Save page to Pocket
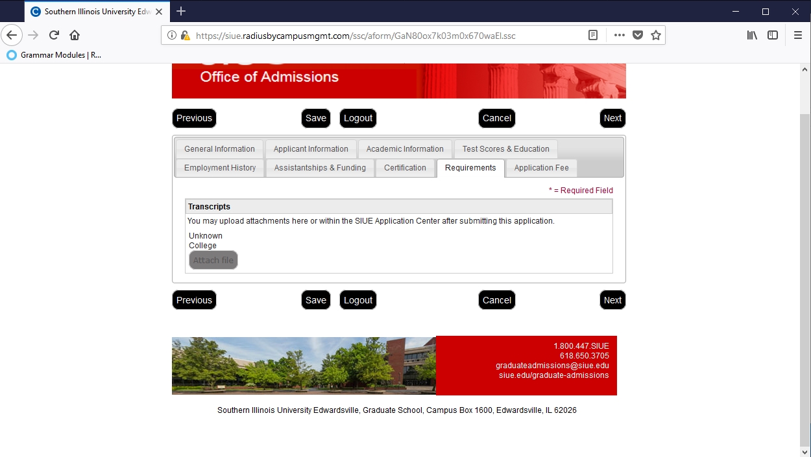This screenshot has height=457, width=811. pyautogui.click(x=638, y=36)
